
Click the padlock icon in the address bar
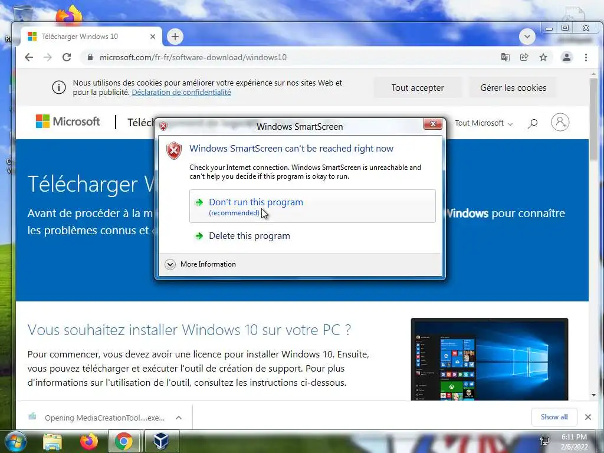90,57
